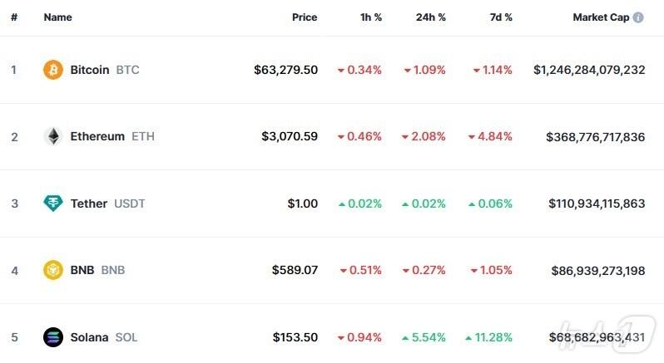Click Bitcoin's red 1h down arrow
Screen dimensions: 664x363
340,71
